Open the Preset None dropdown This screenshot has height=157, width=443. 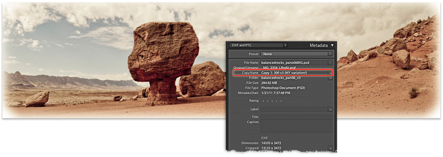click(x=296, y=54)
